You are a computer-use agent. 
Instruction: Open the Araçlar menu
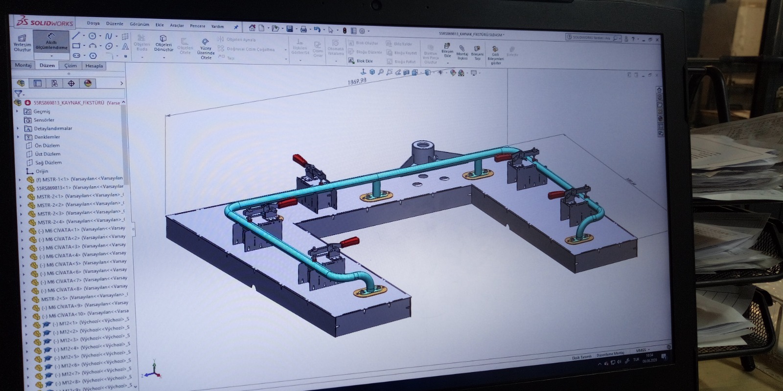tap(177, 25)
